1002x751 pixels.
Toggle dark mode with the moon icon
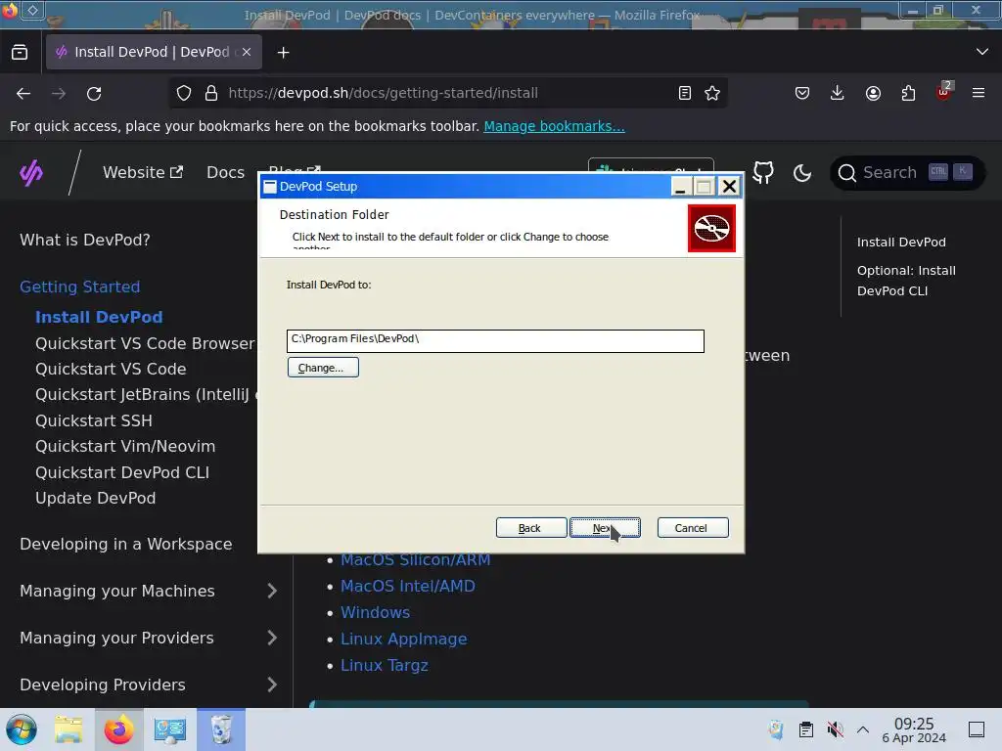(x=802, y=172)
